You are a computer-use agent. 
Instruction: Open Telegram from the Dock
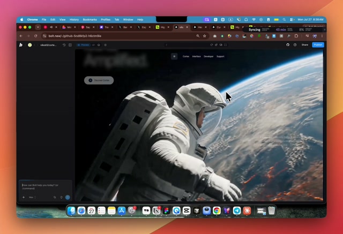pyautogui.click(x=237, y=210)
